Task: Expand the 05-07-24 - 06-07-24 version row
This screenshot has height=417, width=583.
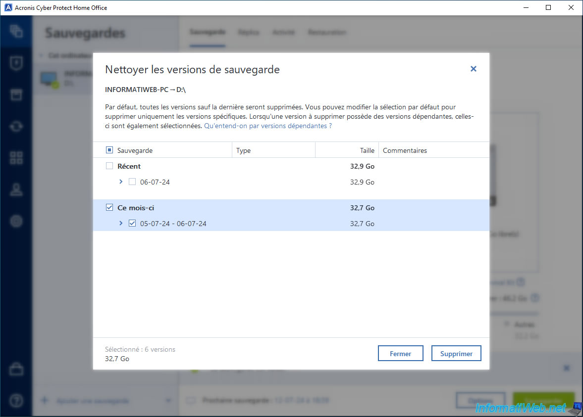Action: pyautogui.click(x=121, y=224)
